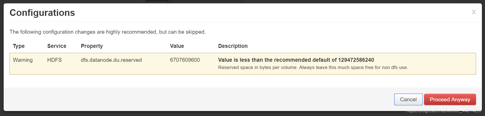Viewport: 485px width, 116px height.
Task: Click empty area of dialog footer
Action: pos(196,99)
